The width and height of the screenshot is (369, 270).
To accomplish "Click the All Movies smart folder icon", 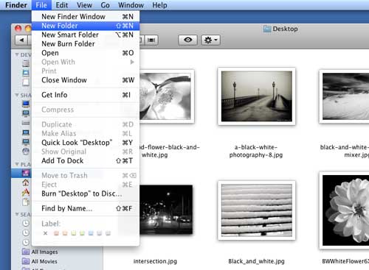I will click(26, 261).
